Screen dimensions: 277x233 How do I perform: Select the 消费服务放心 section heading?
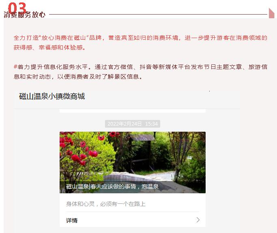24,15
